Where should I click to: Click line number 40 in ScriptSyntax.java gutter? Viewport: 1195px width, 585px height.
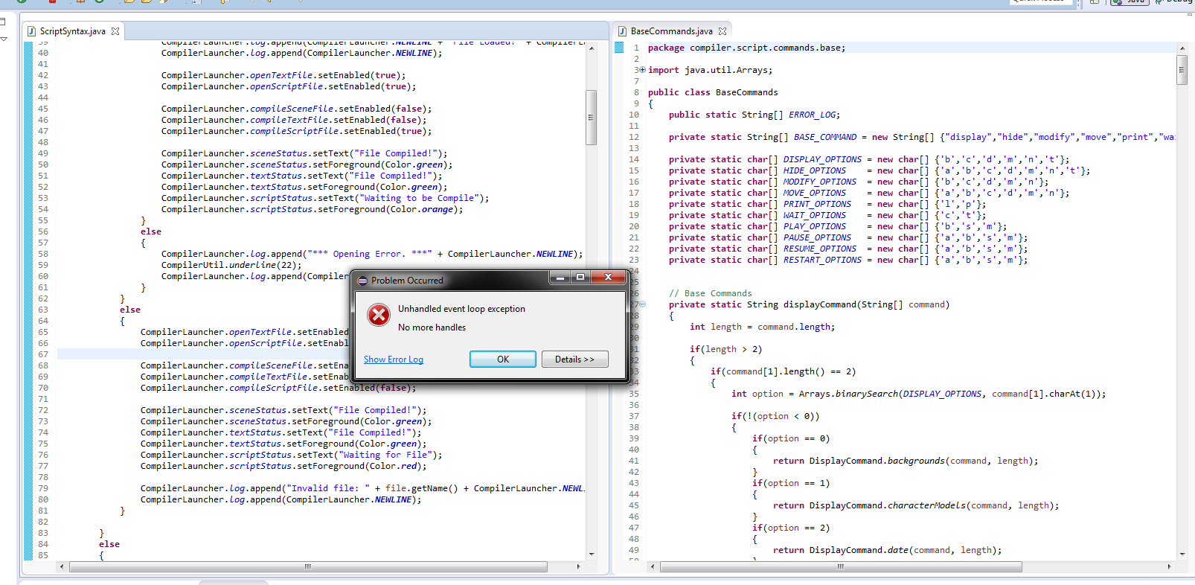[x=43, y=53]
